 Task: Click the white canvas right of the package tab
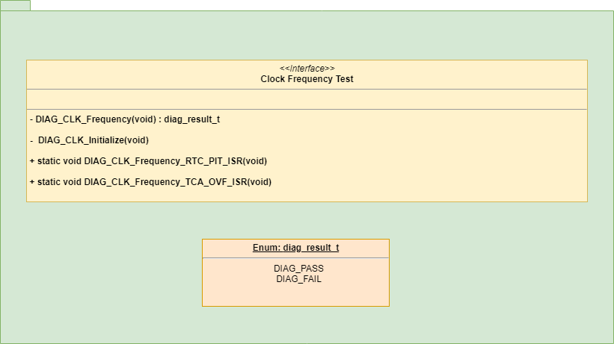click(x=299, y=4)
